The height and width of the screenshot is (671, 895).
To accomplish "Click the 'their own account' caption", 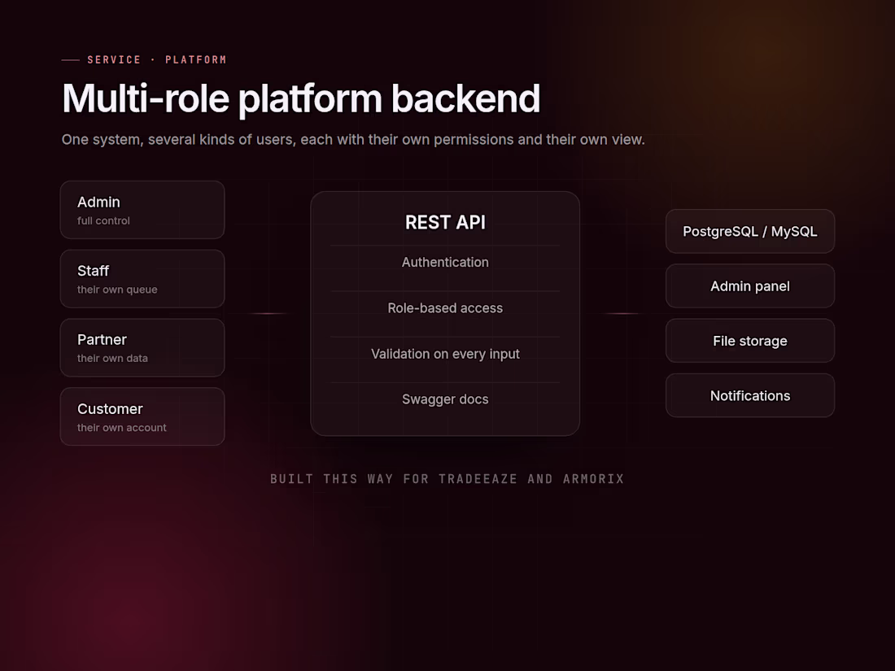I will pyautogui.click(x=121, y=427).
